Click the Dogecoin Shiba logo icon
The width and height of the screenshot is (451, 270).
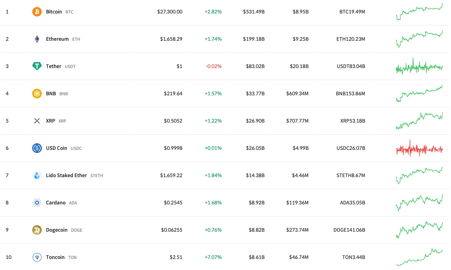37,230
